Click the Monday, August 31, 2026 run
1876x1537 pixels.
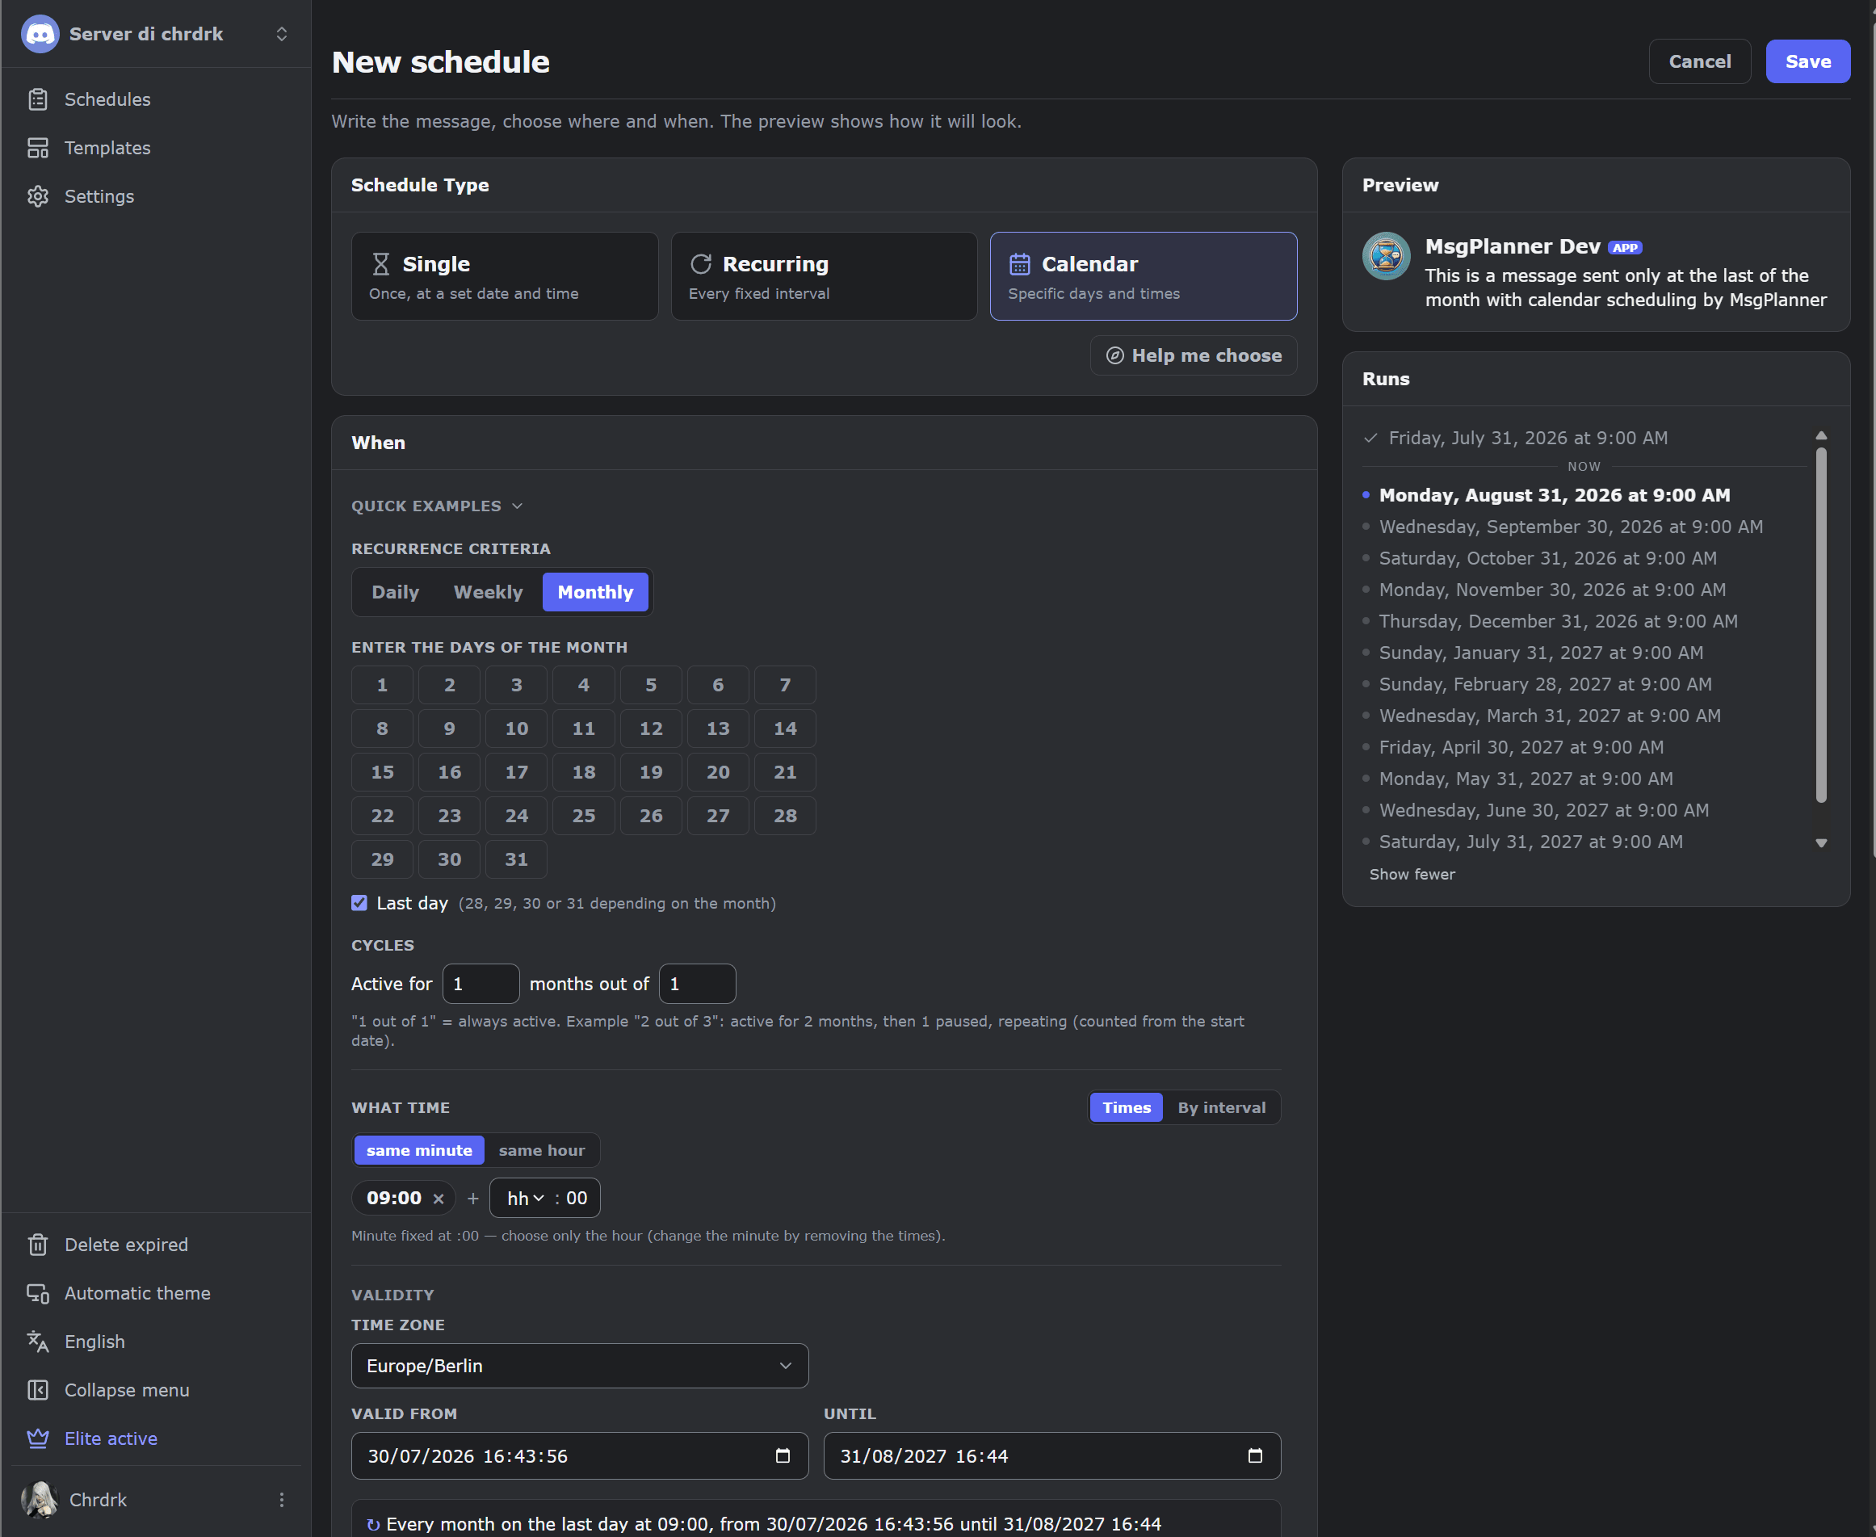1554,495
